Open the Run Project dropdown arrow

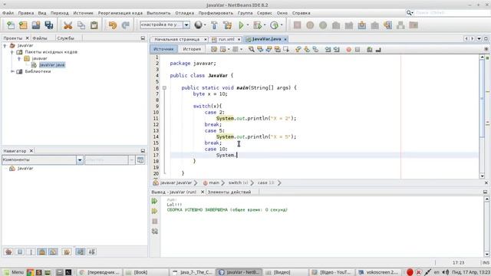(248, 25)
